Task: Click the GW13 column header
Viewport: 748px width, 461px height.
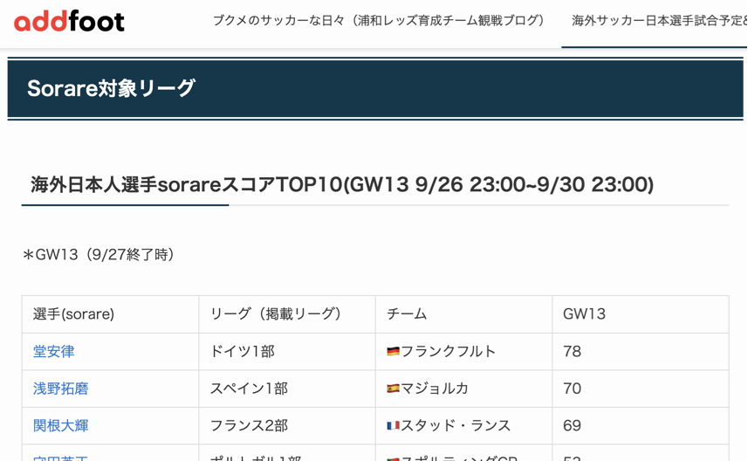Action: [x=584, y=314]
